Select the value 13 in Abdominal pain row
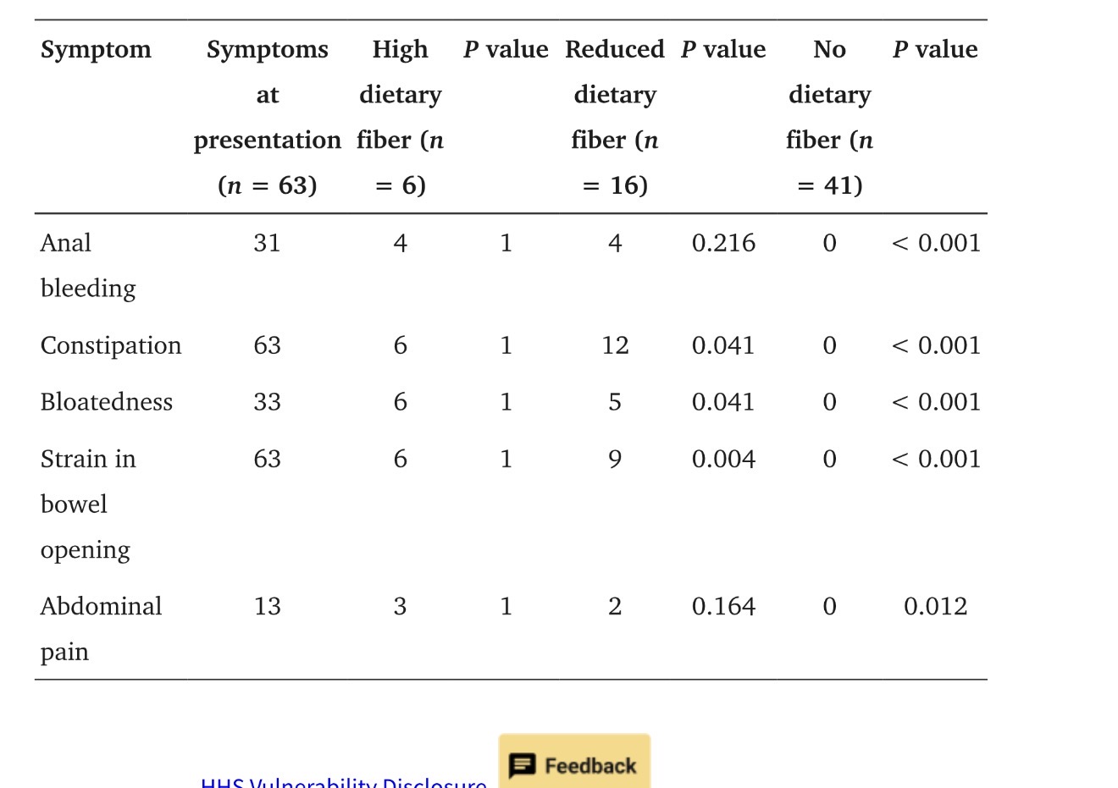Screen dimensions: 1118x788 click(x=267, y=607)
